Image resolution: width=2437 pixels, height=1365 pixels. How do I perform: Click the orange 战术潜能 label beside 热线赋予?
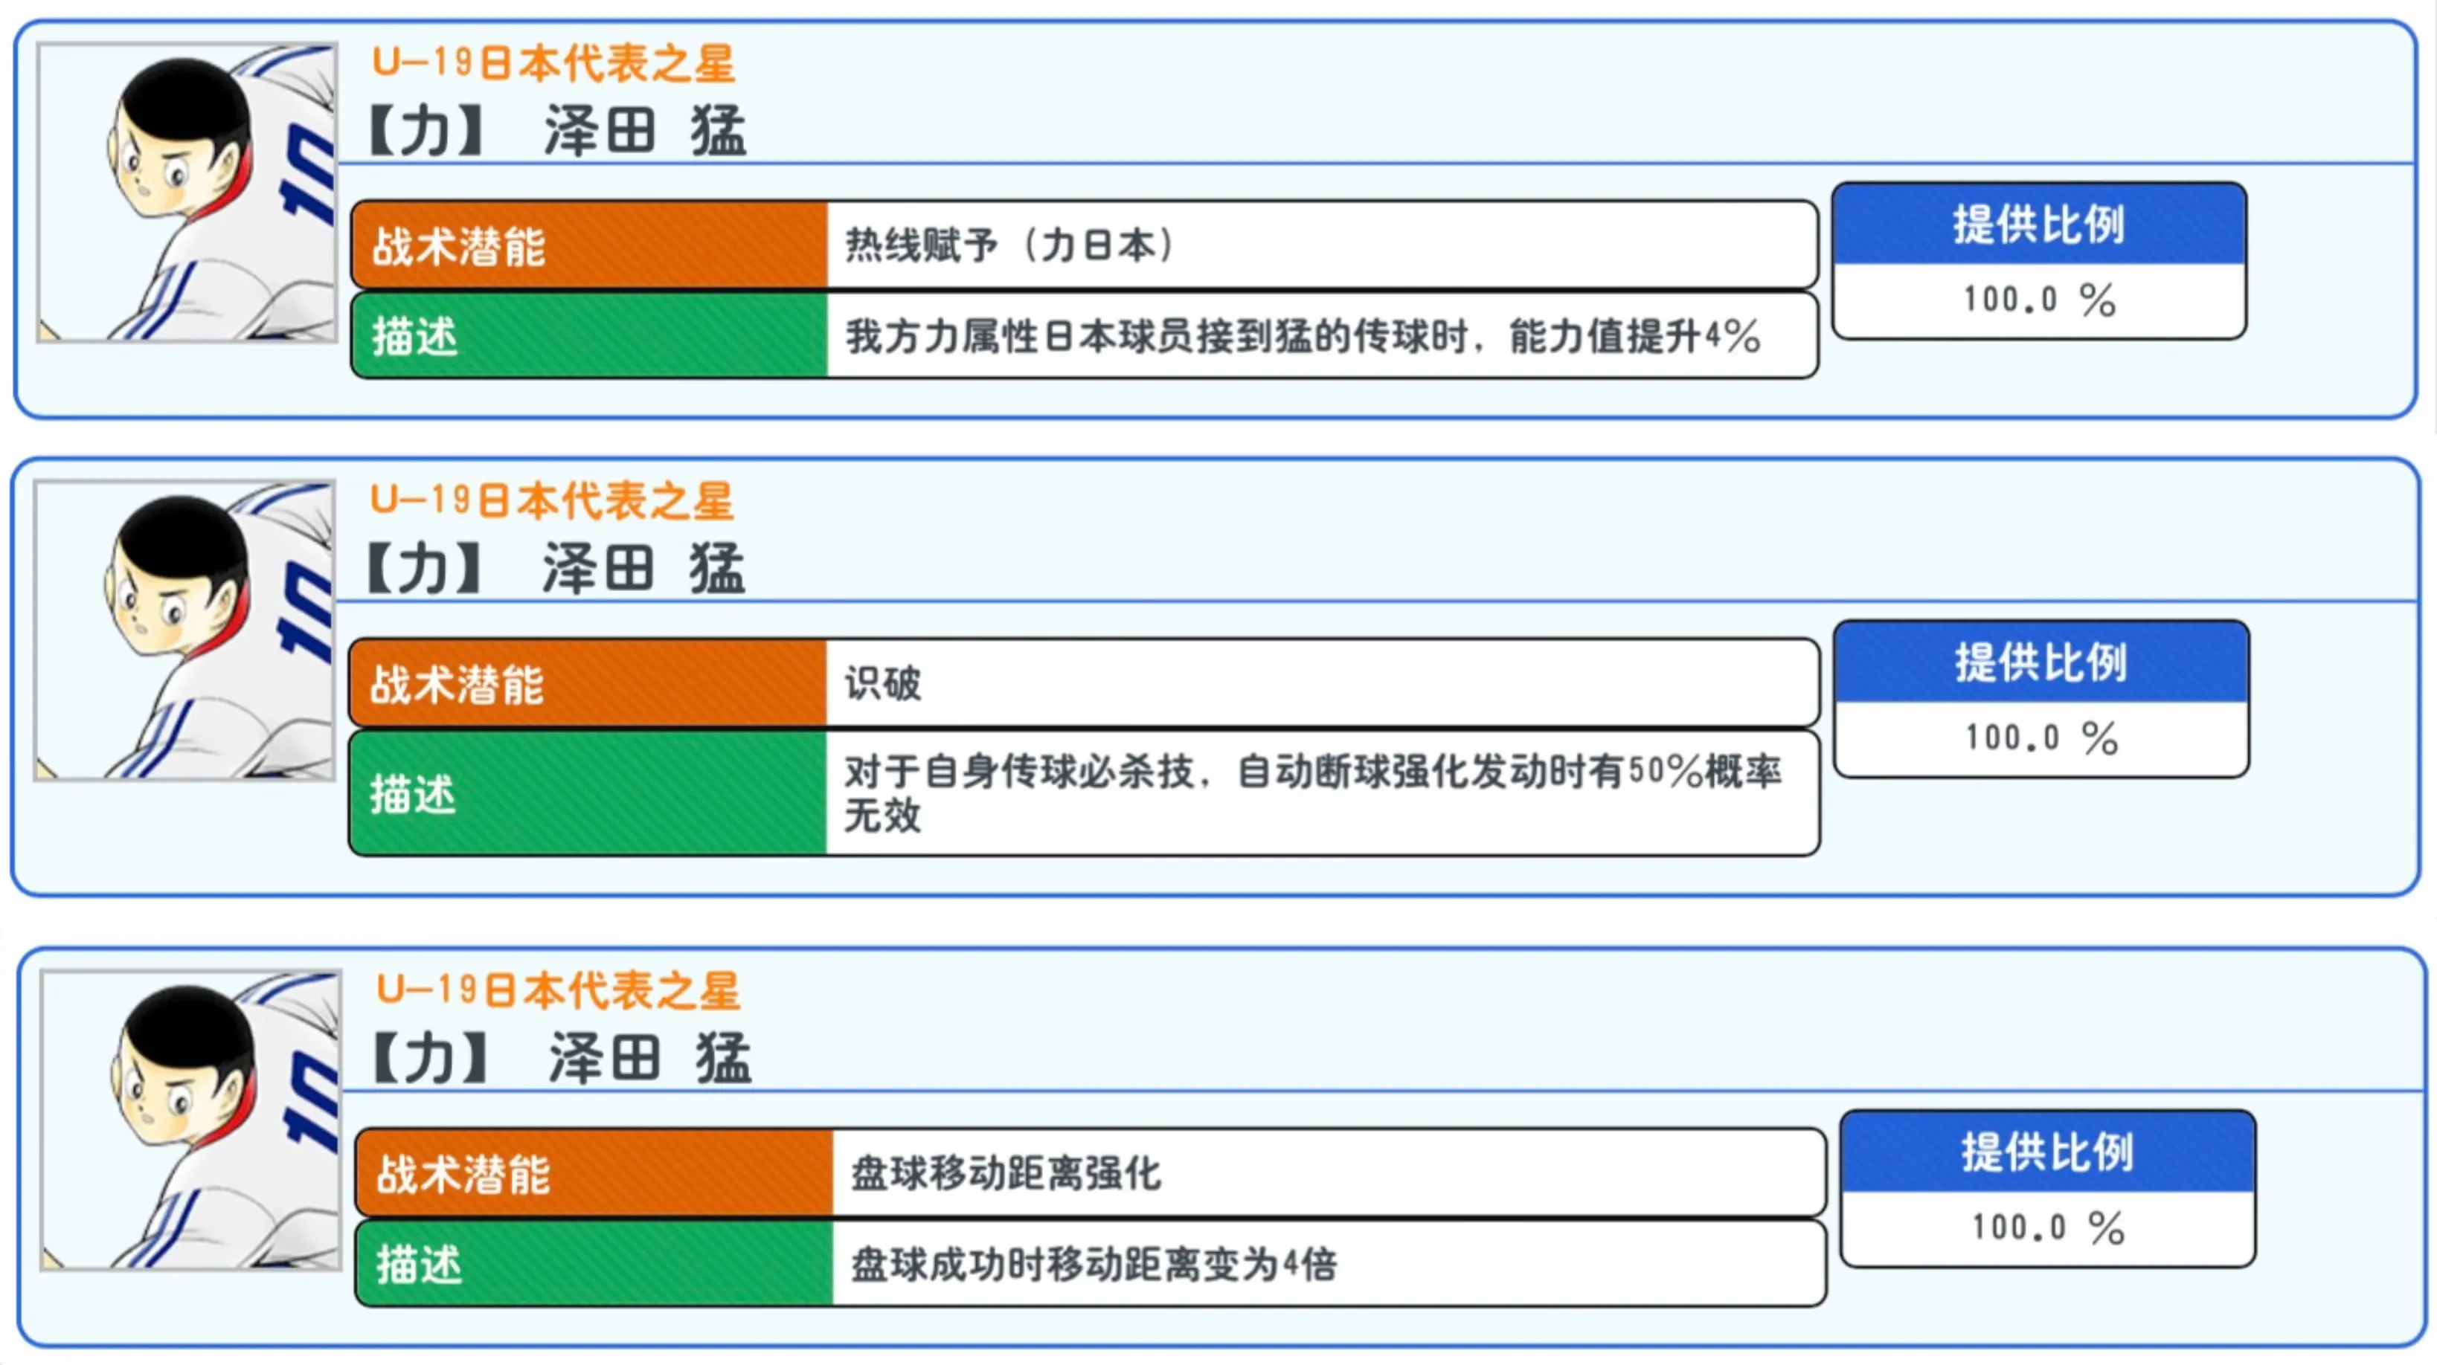(589, 245)
